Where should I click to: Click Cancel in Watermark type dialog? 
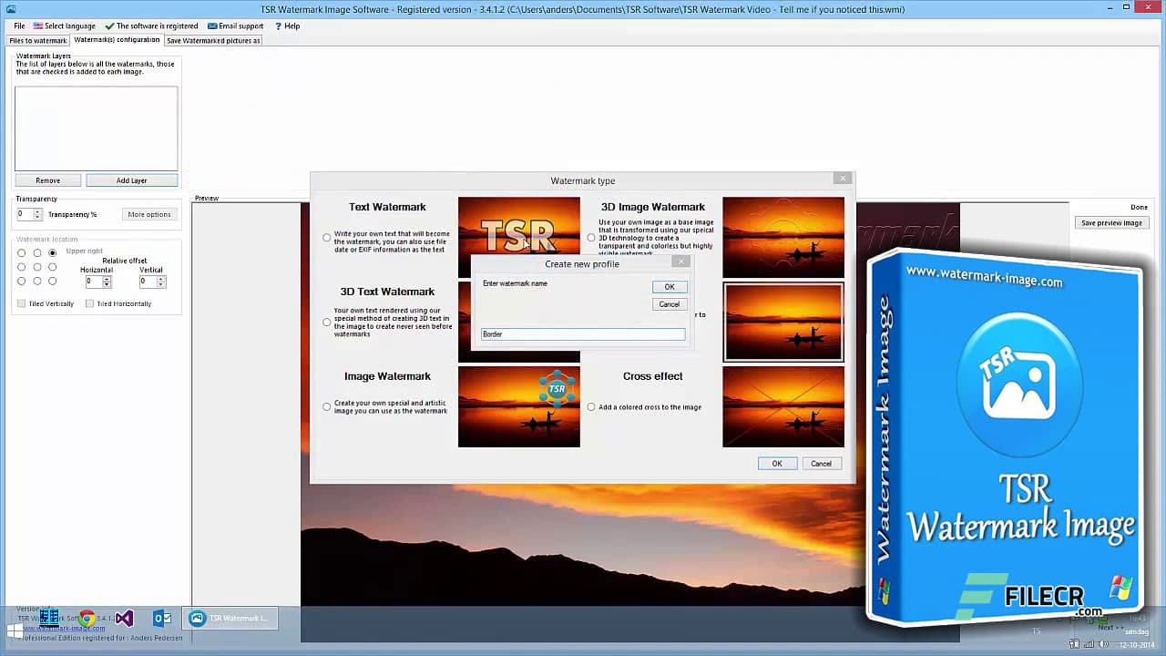click(821, 464)
